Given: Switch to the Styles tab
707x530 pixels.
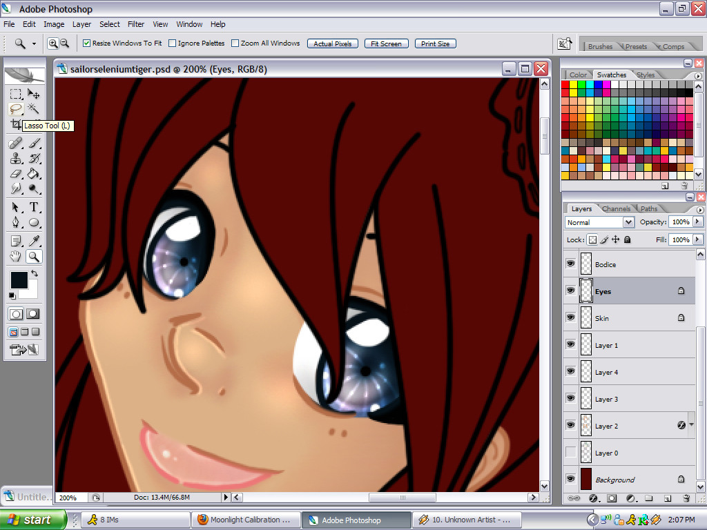Looking at the screenshot, I should pos(646,75).
